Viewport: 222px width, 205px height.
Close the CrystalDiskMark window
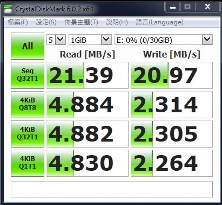[x=207, y=7]
